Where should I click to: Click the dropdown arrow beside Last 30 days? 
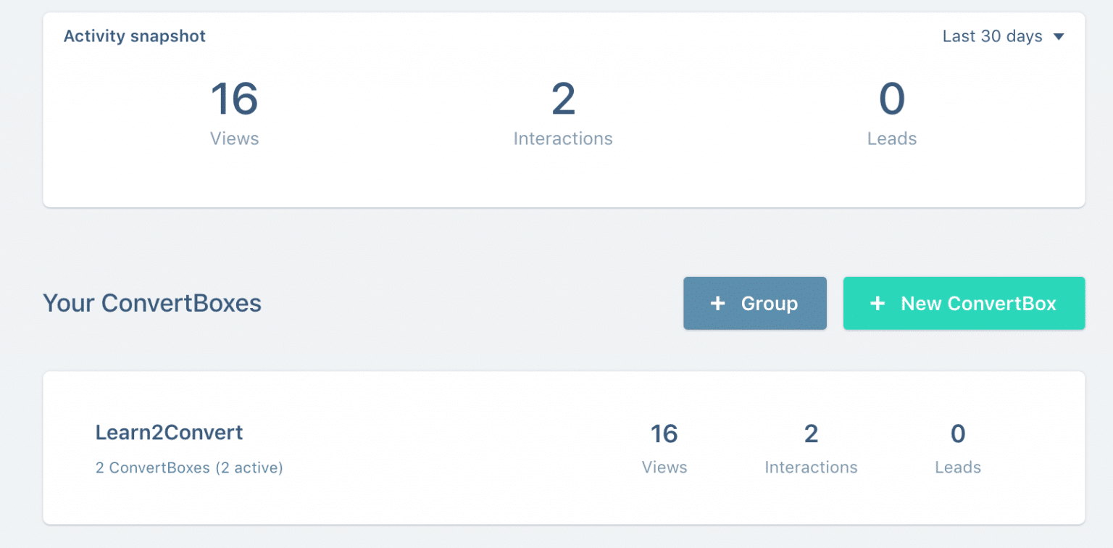coord(1059,36)
